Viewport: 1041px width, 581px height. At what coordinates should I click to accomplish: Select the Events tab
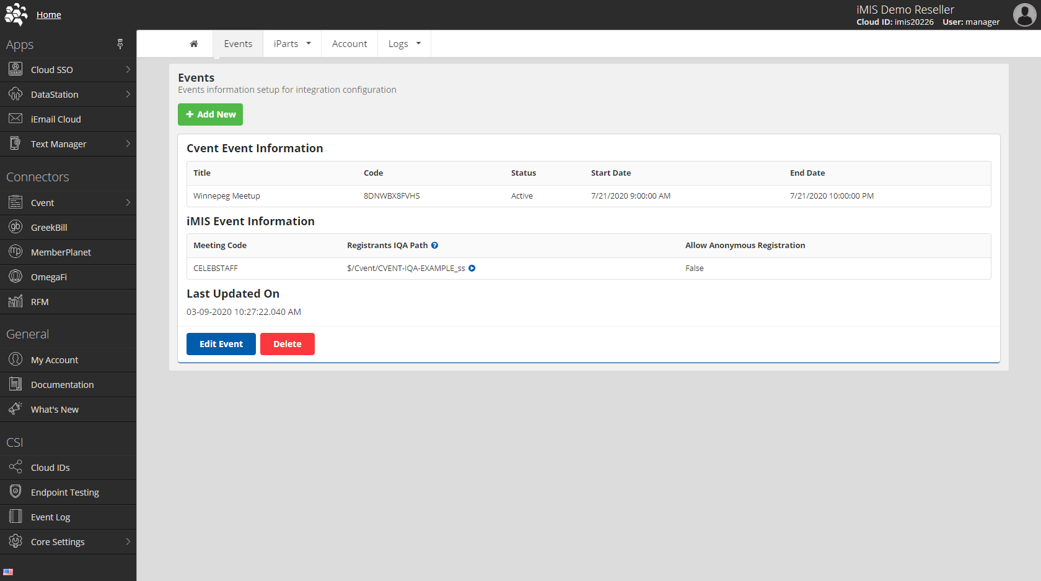(238, 43)
